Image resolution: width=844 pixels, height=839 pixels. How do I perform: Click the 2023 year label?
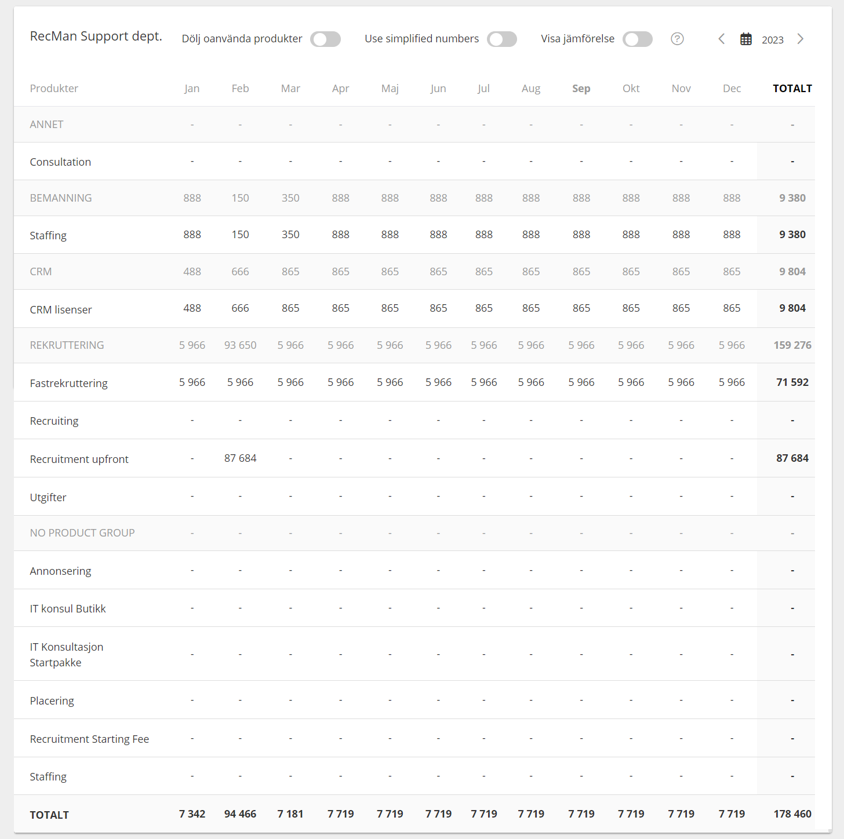(x=772, y=39)
